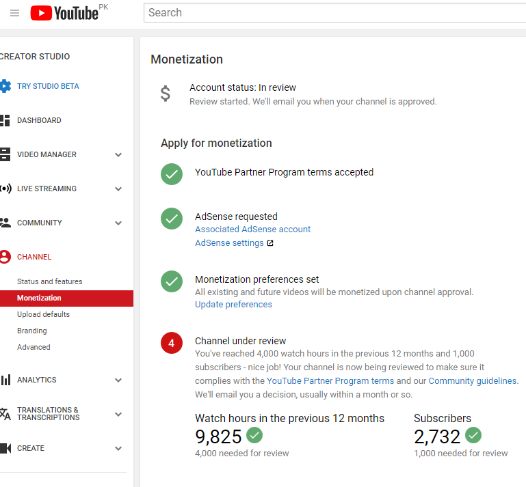Click the Community people icon

click(x=5, y=223)
